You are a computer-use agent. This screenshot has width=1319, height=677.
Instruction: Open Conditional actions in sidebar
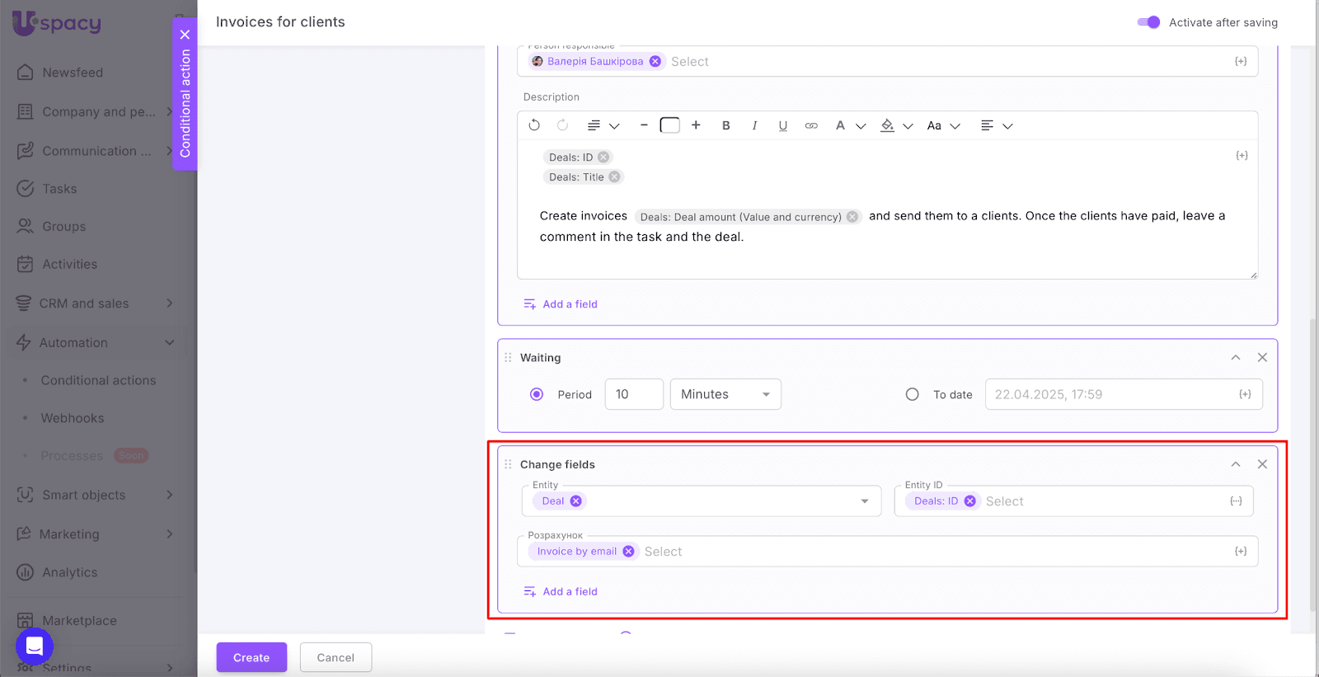pos(98,380)
